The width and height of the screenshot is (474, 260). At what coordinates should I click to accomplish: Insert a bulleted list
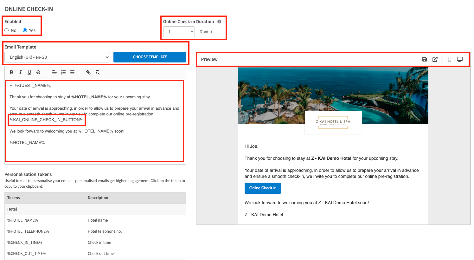[x=72, y=72]
